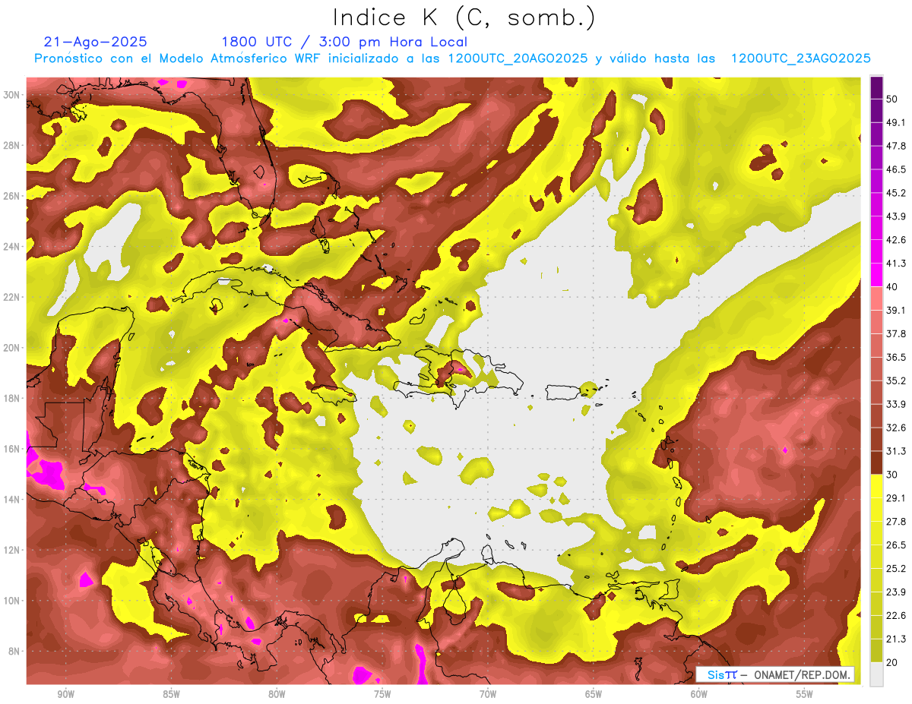
Task: Click latitude label "12N"
Action: tap(13, 550)
